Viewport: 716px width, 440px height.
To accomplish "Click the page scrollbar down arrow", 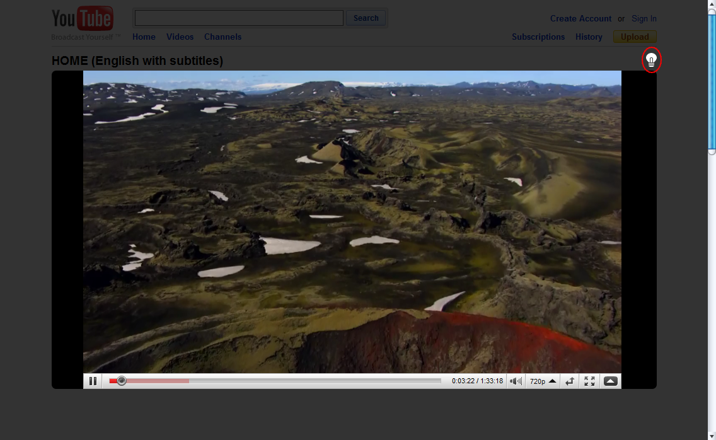I will tap(712, 436).
